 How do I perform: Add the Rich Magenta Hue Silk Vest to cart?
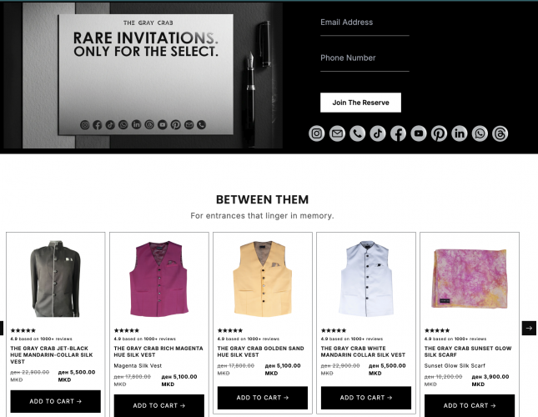coord(159,405)
